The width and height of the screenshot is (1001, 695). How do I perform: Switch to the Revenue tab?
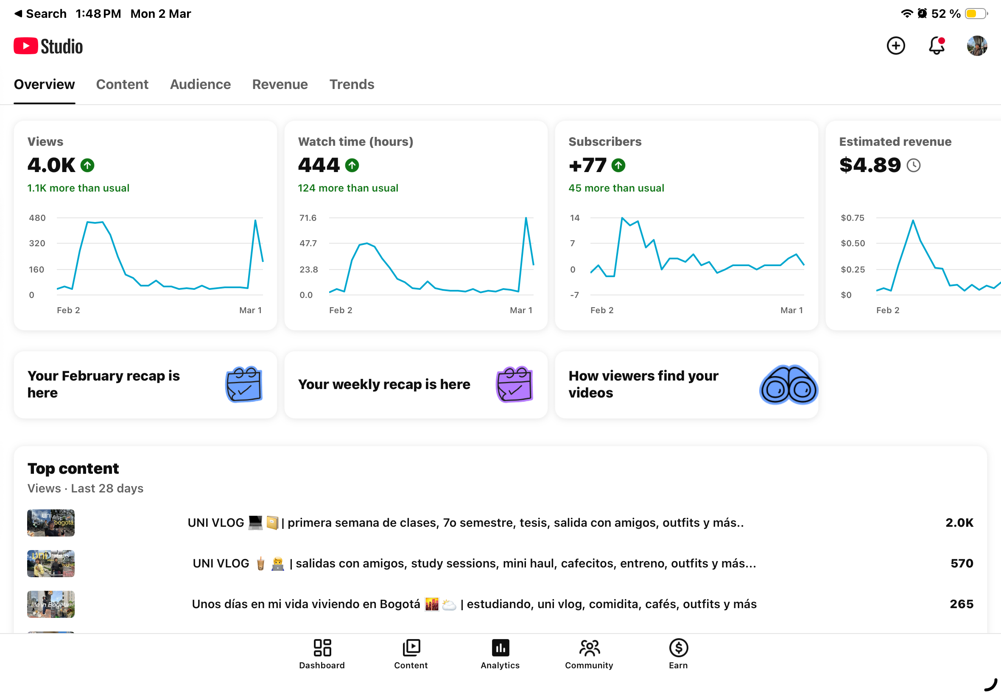tap(280, 84)
